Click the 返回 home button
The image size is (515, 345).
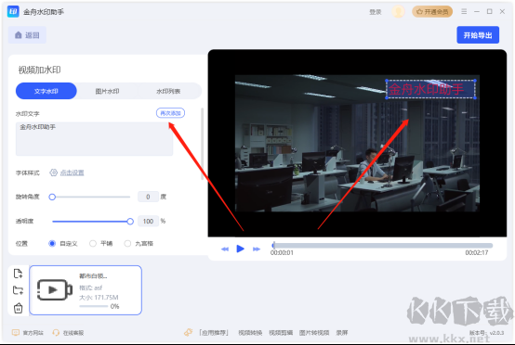point(27,35)
